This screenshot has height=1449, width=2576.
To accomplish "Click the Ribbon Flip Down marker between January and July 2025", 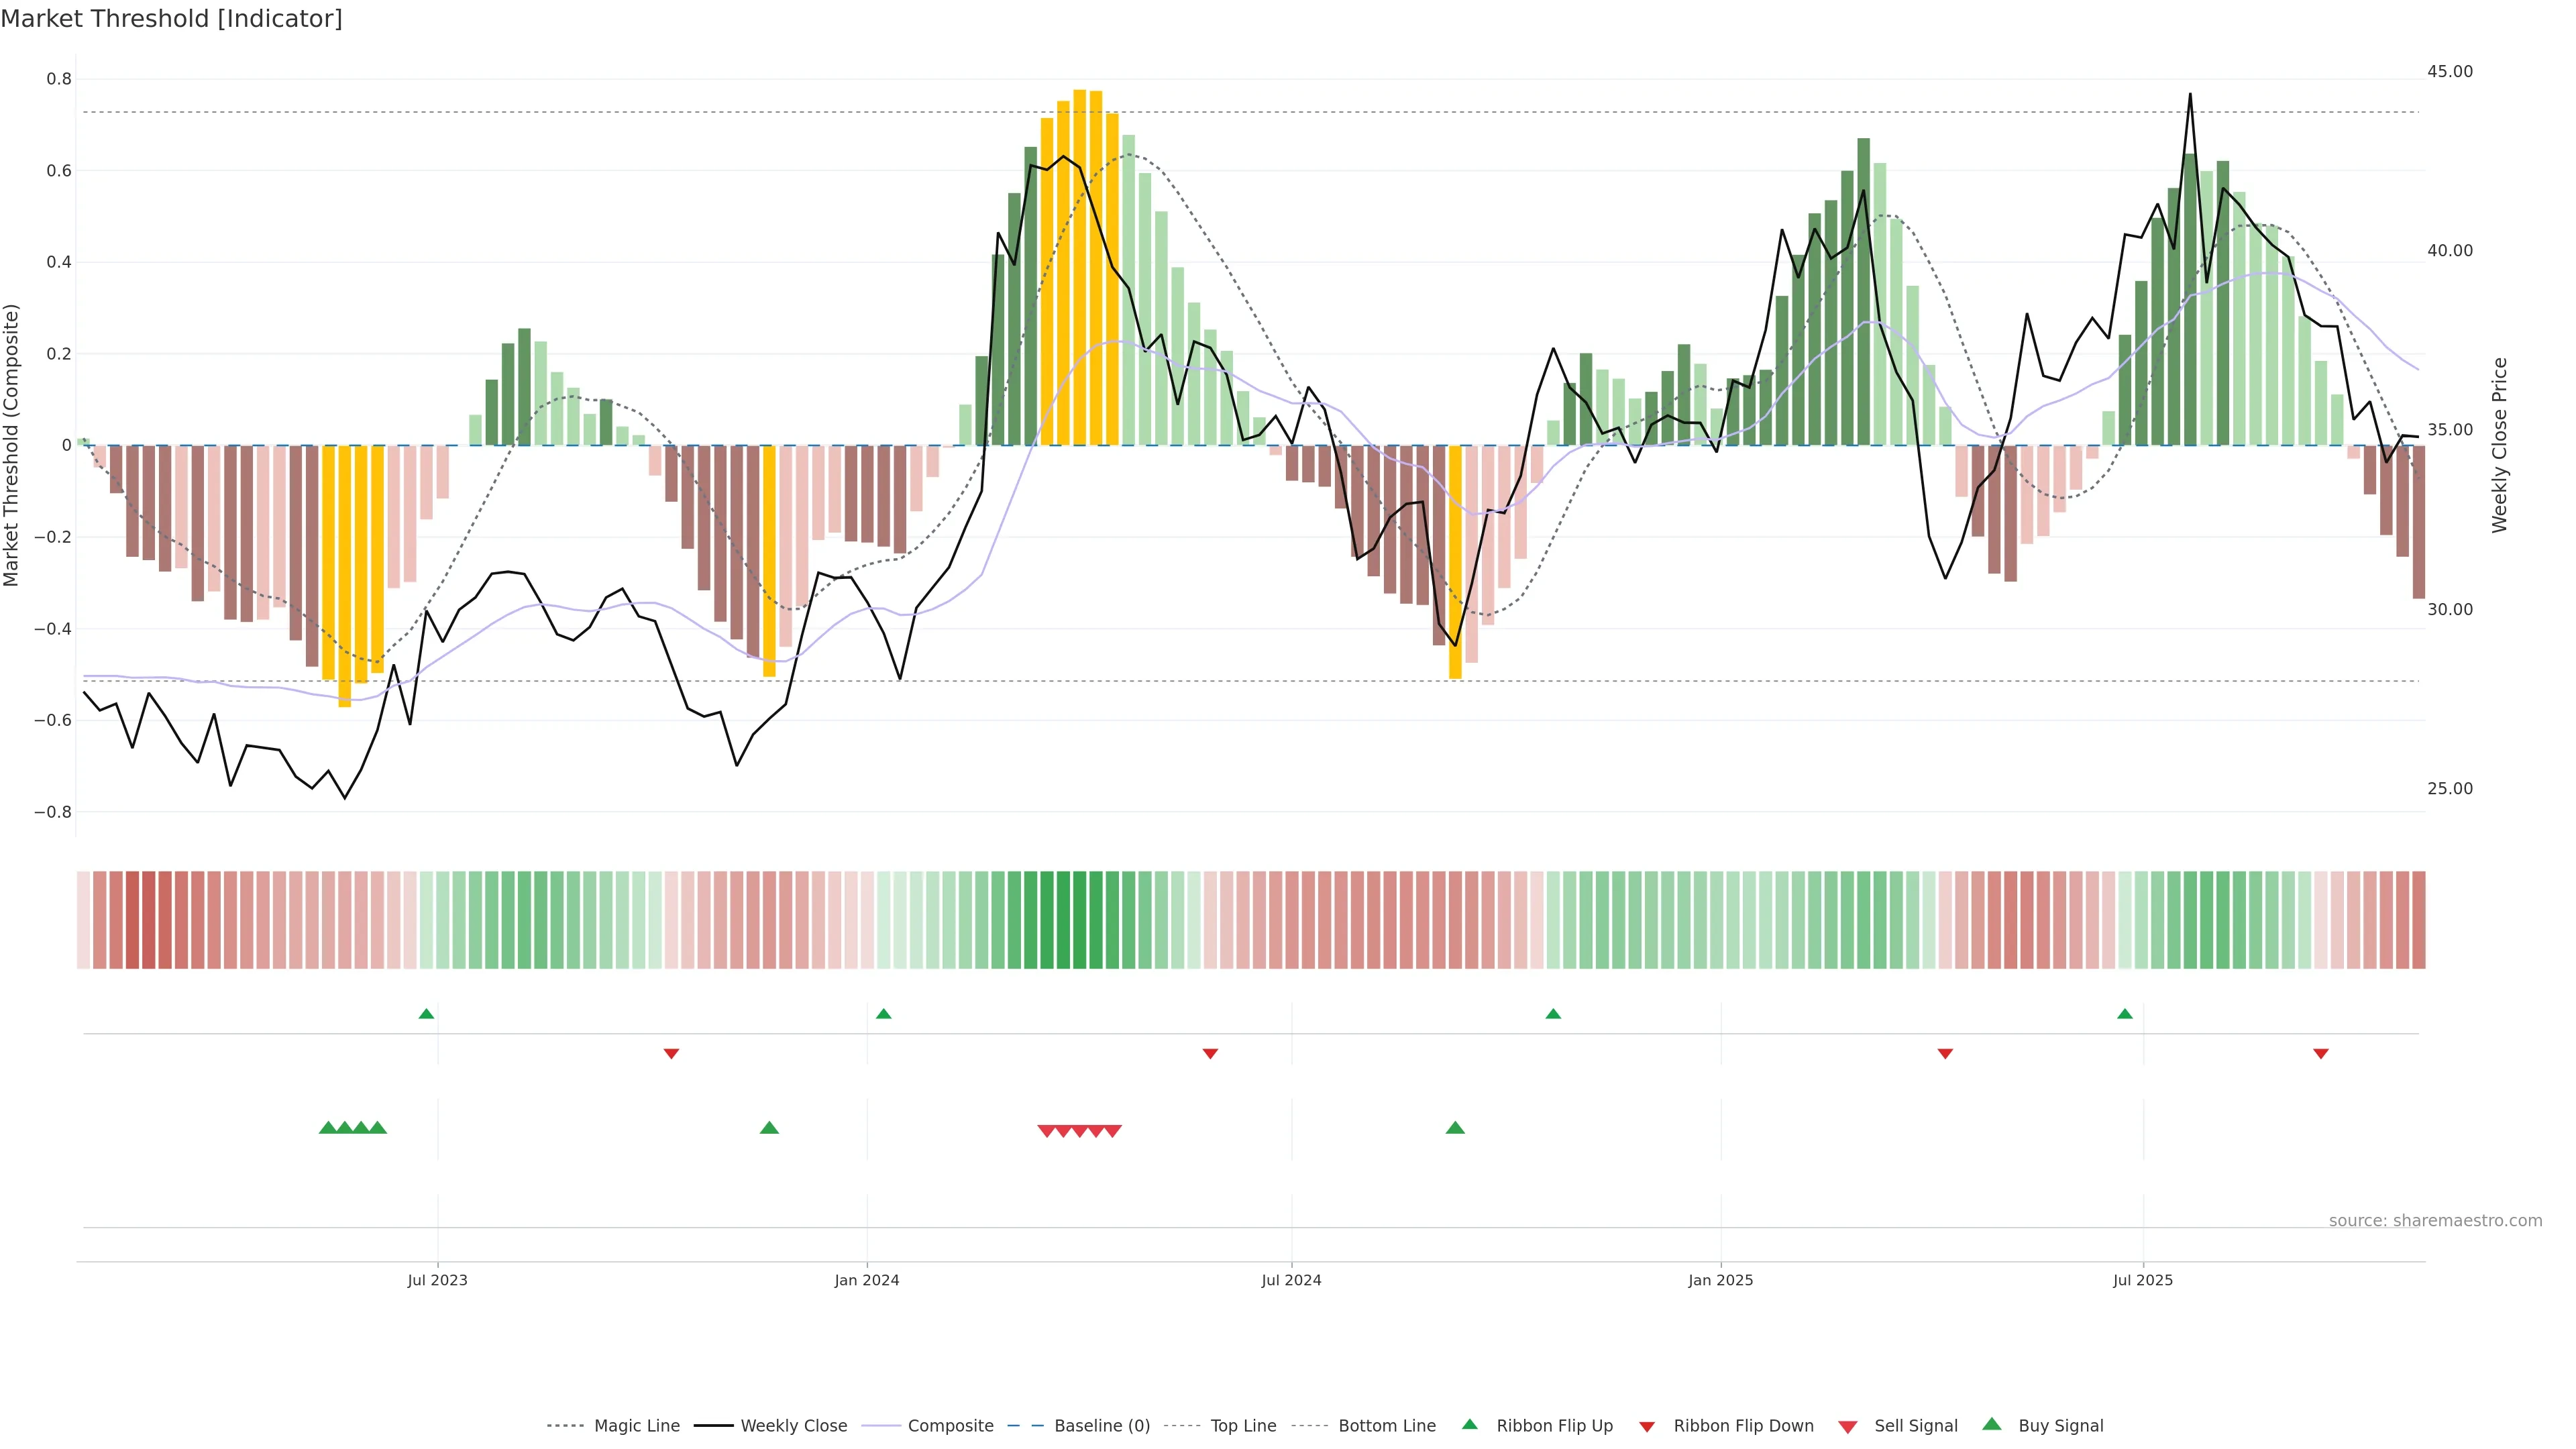I will [1945, 1053].
